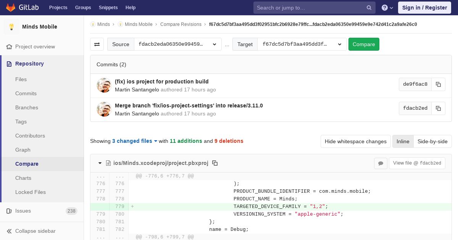Swap source and target revisions icon
458x240 pixels.
tap(97, 44)
